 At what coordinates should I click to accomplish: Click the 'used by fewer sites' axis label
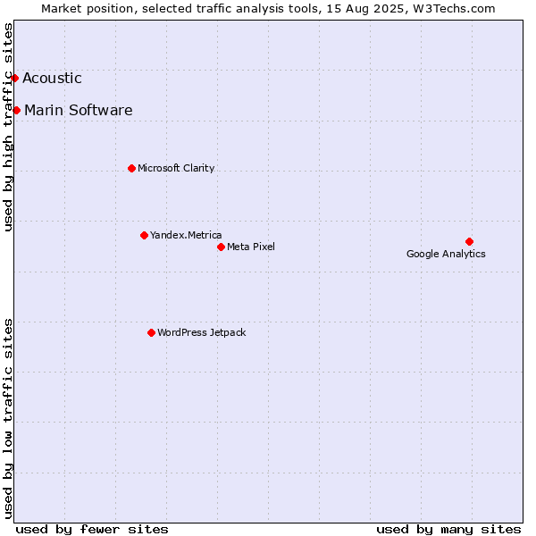click(92, 530)
